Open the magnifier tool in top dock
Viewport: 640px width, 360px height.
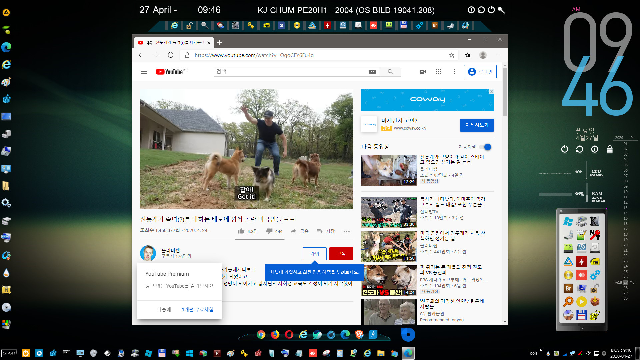[205, 25]
